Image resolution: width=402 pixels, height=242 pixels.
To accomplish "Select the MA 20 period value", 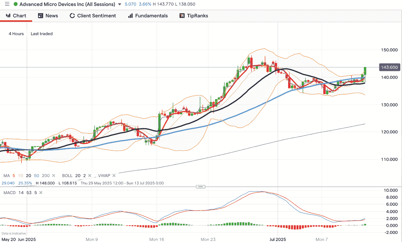I will (x=28, y=176).
